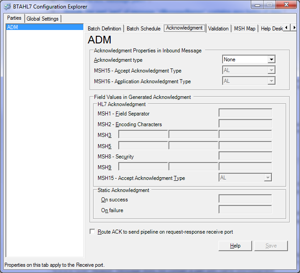The height and width of the screenshot is (273, 300).
Task: Close the Configuration Explorer window
Action: click(286, 4)
